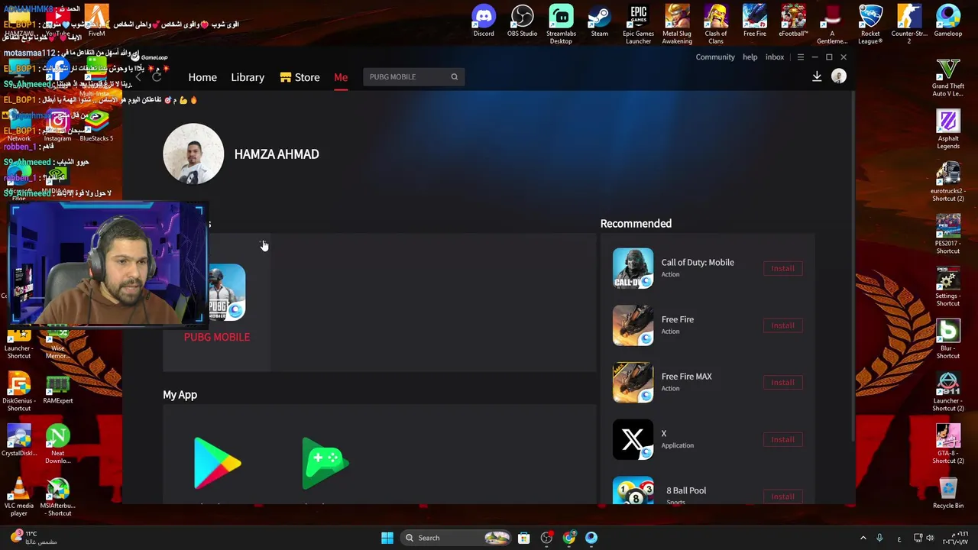Select the Me tab
The image size is (978, 550).
click(x=341, y=77)
